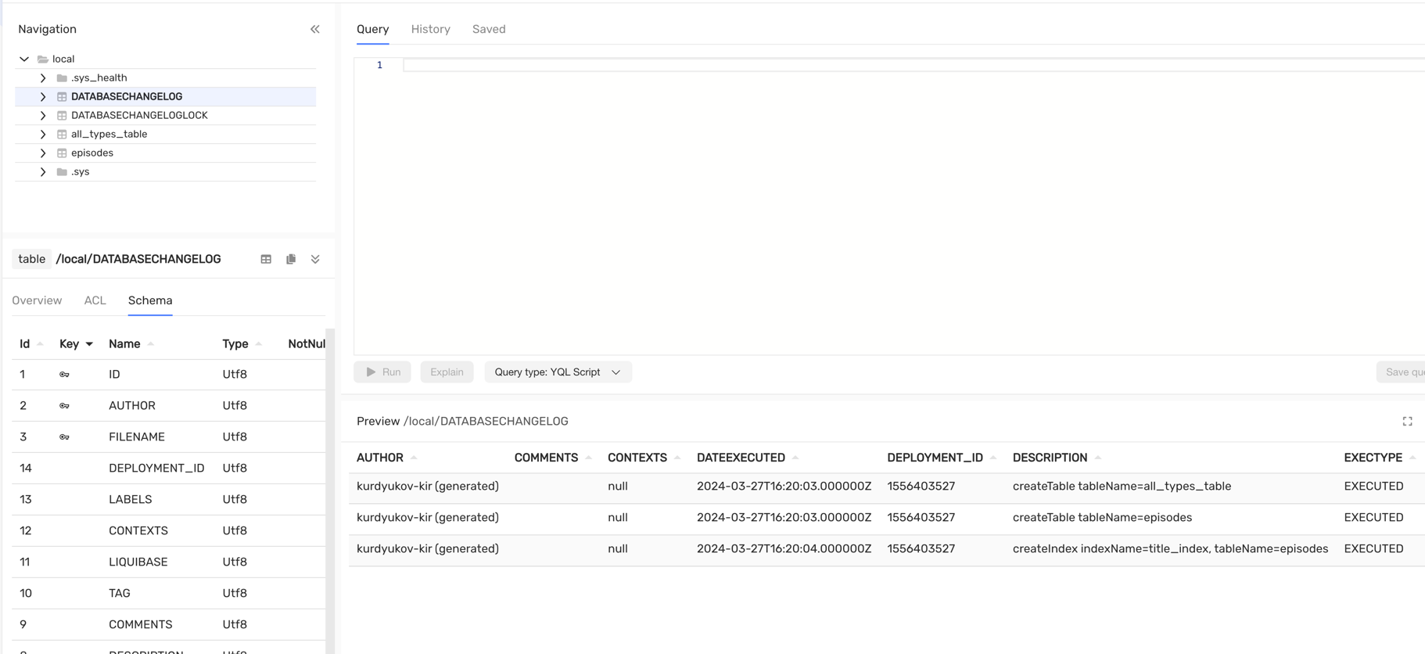The image size is (1425, 654).
Task: Collapse the Navigation panel with double chevron
Action: tap(314, 30)
